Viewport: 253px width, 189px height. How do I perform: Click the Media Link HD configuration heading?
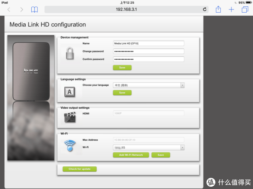tap(48, 24)
